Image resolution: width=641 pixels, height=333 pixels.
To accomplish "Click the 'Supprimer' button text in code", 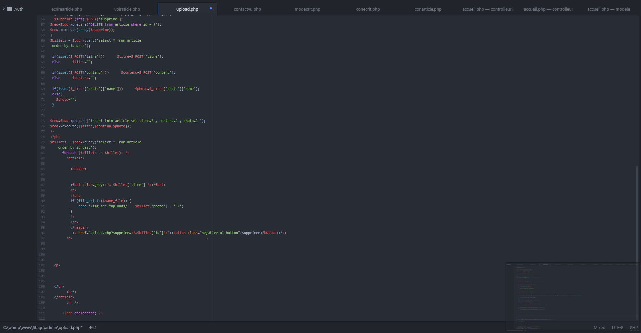I will pyautogui.click(x=251, y=233).
